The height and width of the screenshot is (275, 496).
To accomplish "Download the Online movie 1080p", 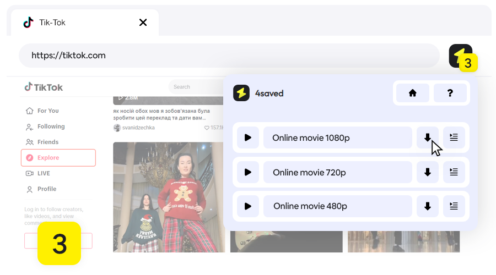I will point(428,137).
